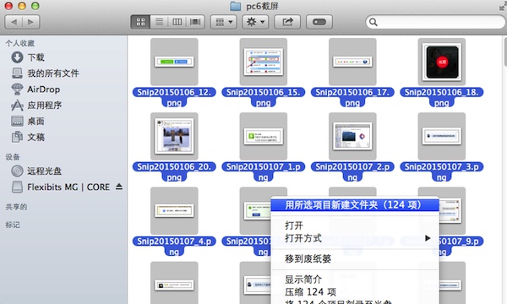Open AirDrop in the sidebar
Image resolution: width=507 pixels, height=304 pixels.
coord(35,90)
